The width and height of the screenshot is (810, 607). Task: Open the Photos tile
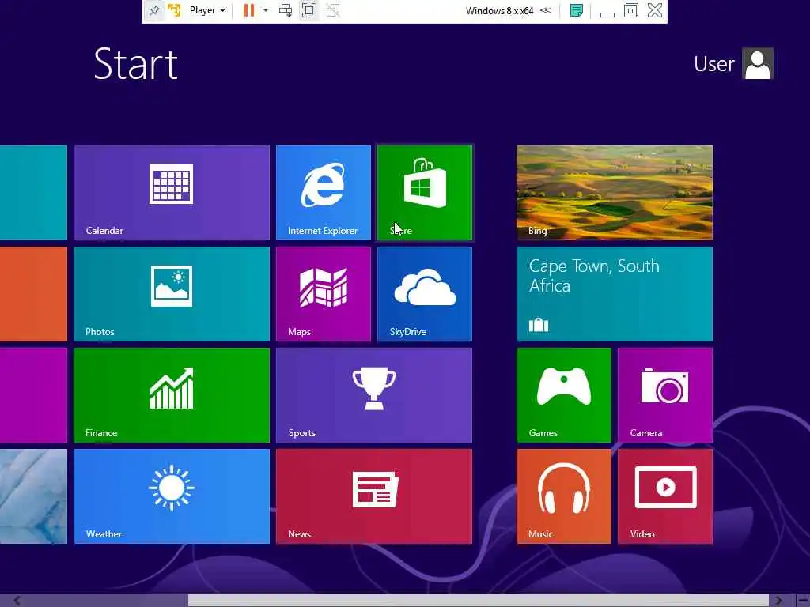pyautogui.click(x=172, y=294)
